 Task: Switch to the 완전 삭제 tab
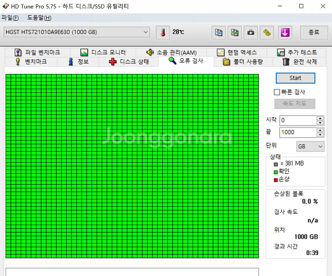pyautogui.click(x=300, y=61)
